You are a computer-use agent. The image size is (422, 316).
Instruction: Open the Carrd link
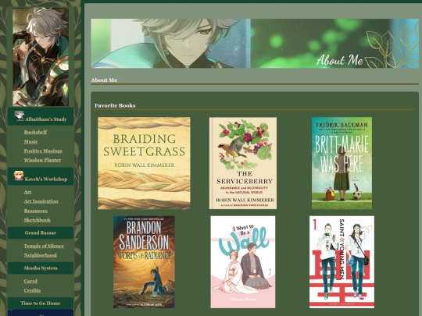click(30, 281)
